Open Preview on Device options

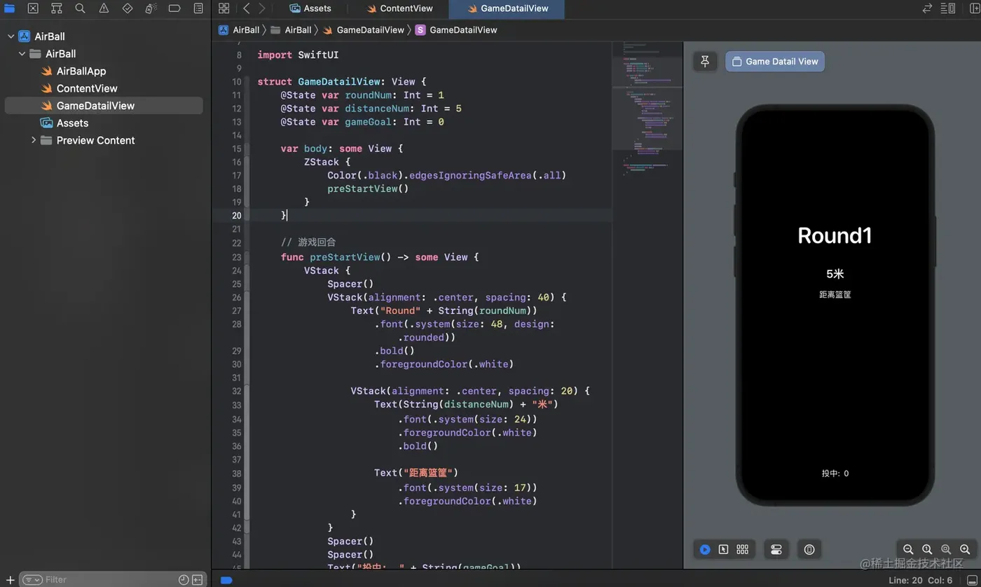tap(809, 550)
